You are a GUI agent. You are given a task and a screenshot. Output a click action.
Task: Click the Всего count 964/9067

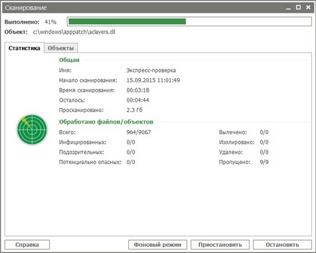point(138,132)
